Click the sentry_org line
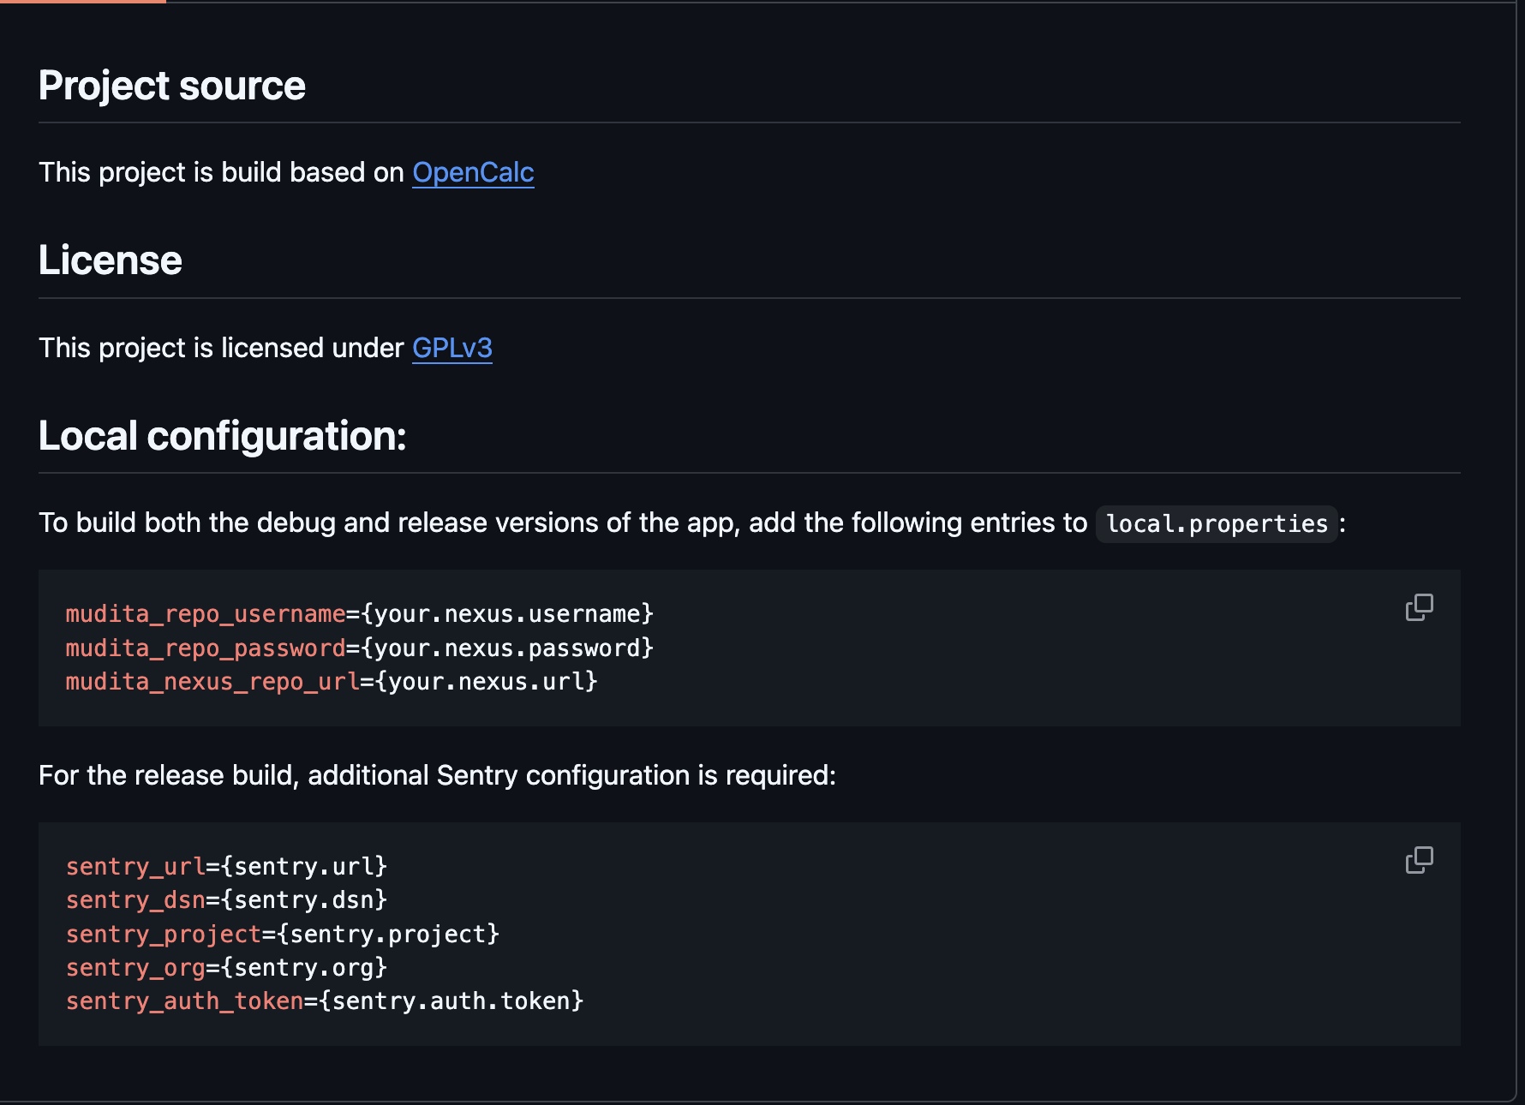 click(226, 968)
